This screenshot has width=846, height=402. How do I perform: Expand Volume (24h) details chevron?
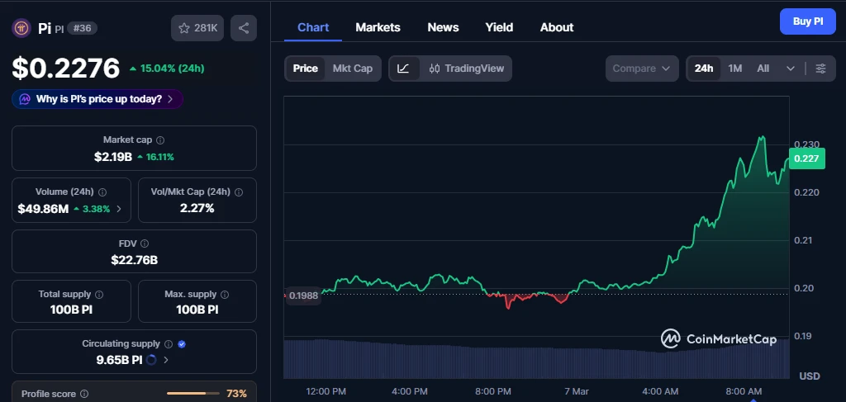[119, 209]
